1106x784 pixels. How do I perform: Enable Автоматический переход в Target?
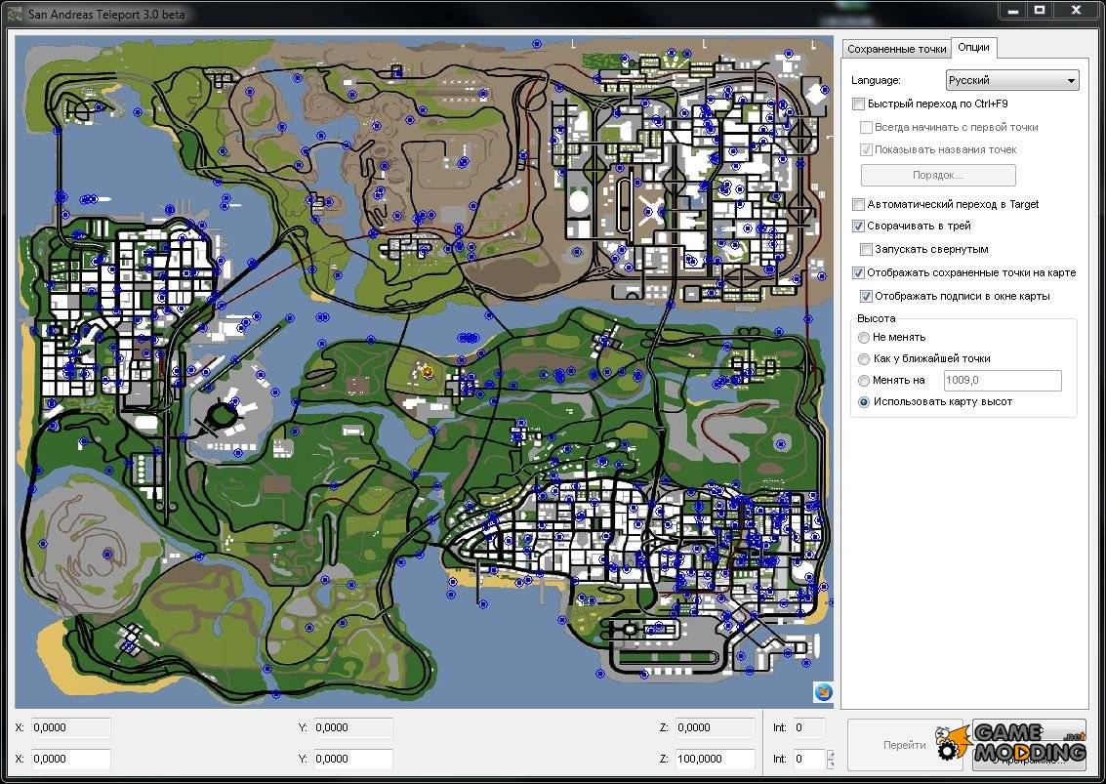(x=858, y=205)
